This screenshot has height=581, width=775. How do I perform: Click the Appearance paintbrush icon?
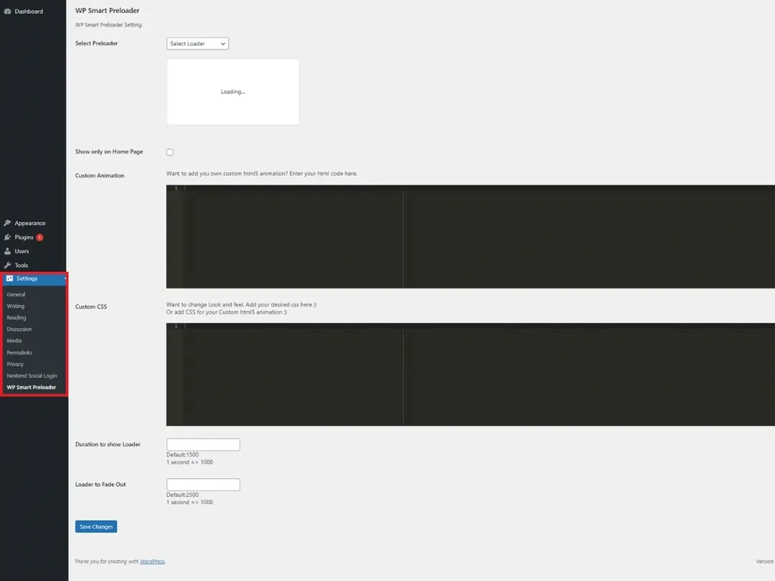7,223
